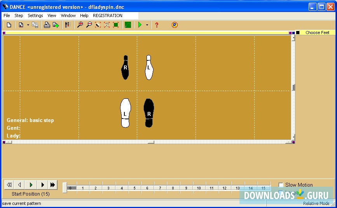Image resolution: width=337 pixels, height=208 pixels.
Task: Click the 'Gent:' caption text
Action: [x=13, y=128]
